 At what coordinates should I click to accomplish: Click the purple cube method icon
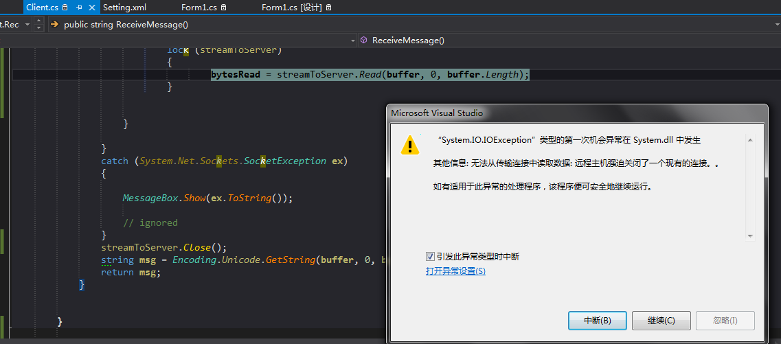pos(364,41)
